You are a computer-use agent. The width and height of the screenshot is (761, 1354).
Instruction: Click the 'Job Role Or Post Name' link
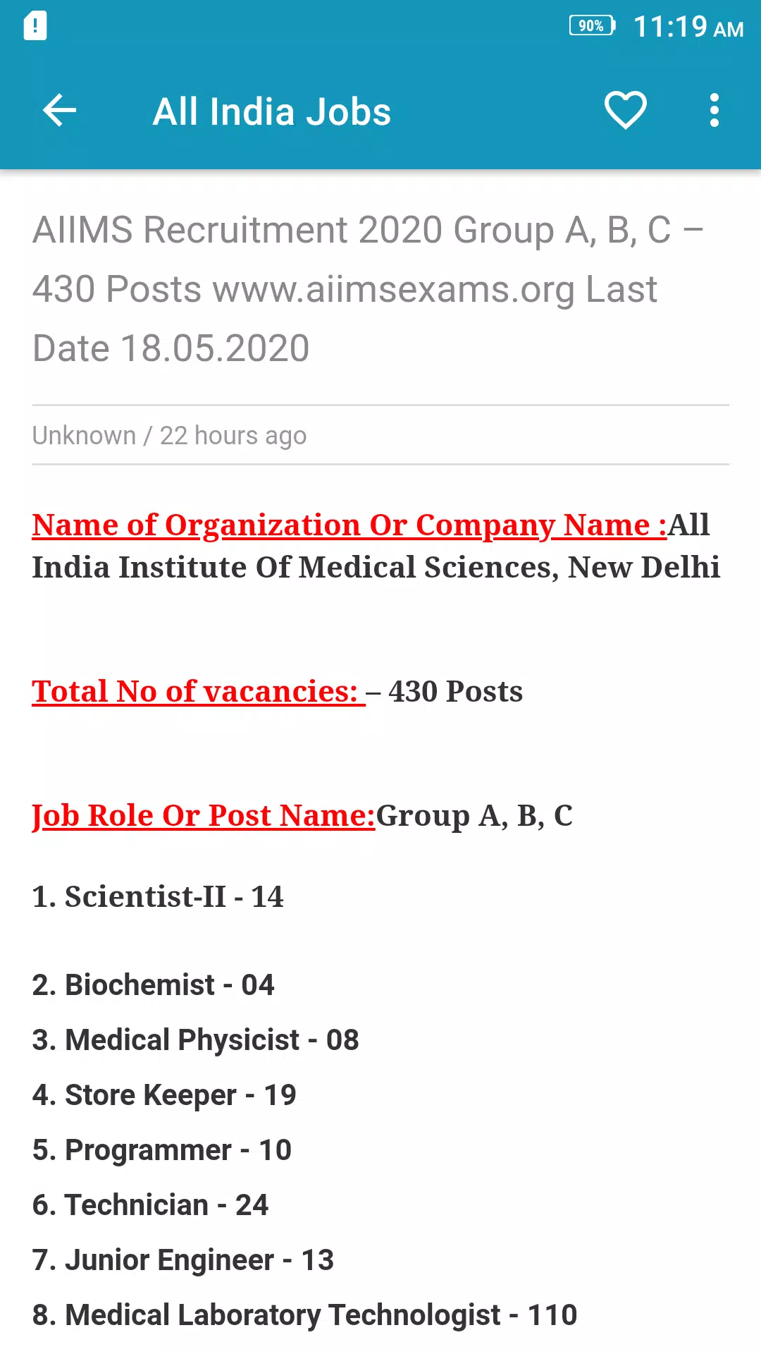pos(203,816)
